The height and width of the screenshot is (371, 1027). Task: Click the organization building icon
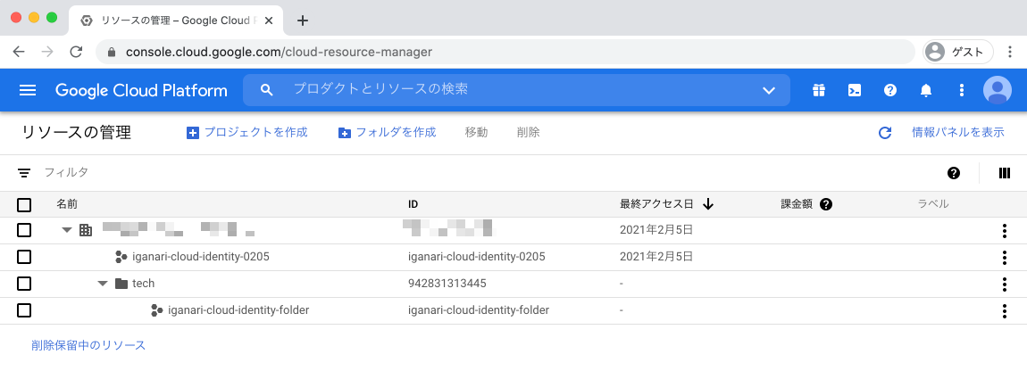pyautogui.click(x=85, y=230)
